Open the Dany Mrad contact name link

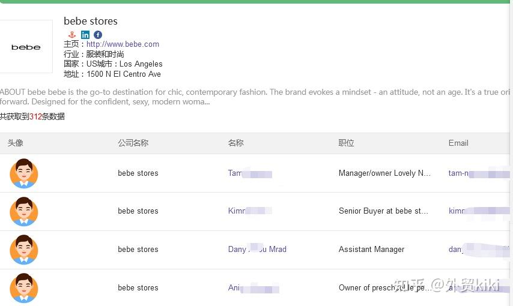pos(257,250)
